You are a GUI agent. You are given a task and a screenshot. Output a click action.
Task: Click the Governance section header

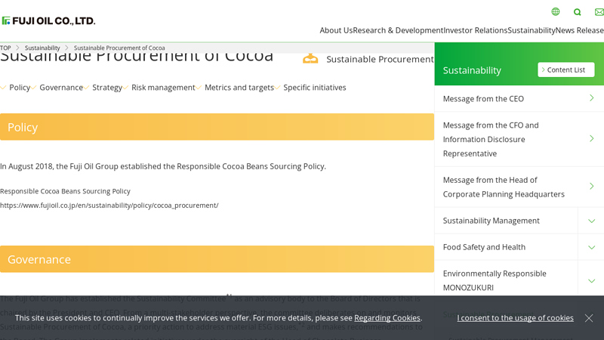point(217,259)
